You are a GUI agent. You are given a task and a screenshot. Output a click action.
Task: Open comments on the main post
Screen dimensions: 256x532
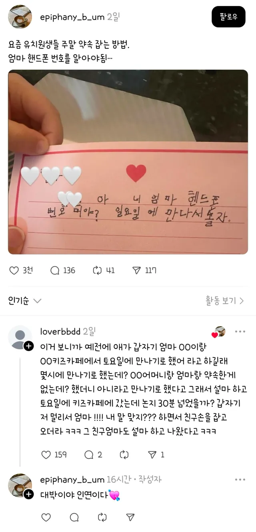55,271
